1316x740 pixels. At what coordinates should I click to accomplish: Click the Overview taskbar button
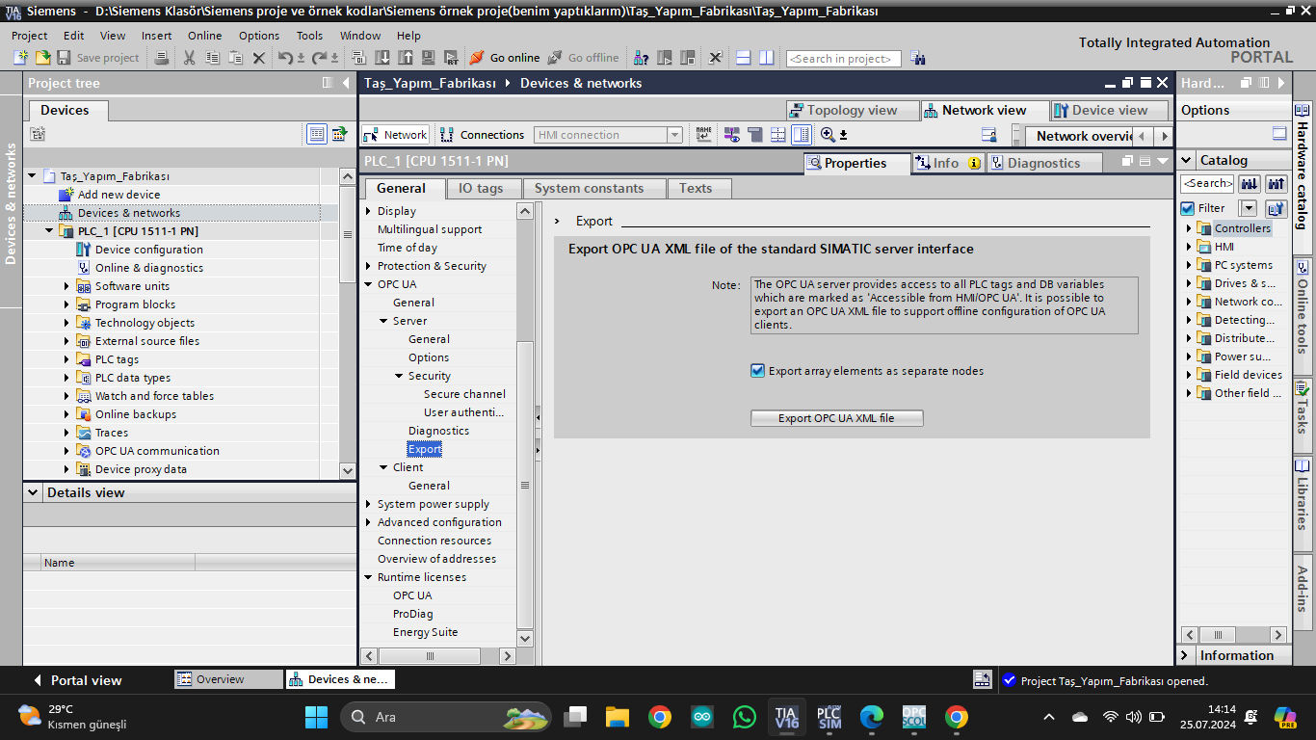(x=228, y=679)
